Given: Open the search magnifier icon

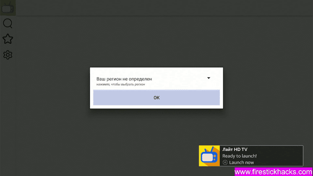Looking at the screenshot, I should pyautogui.click(x=8, y=23).
